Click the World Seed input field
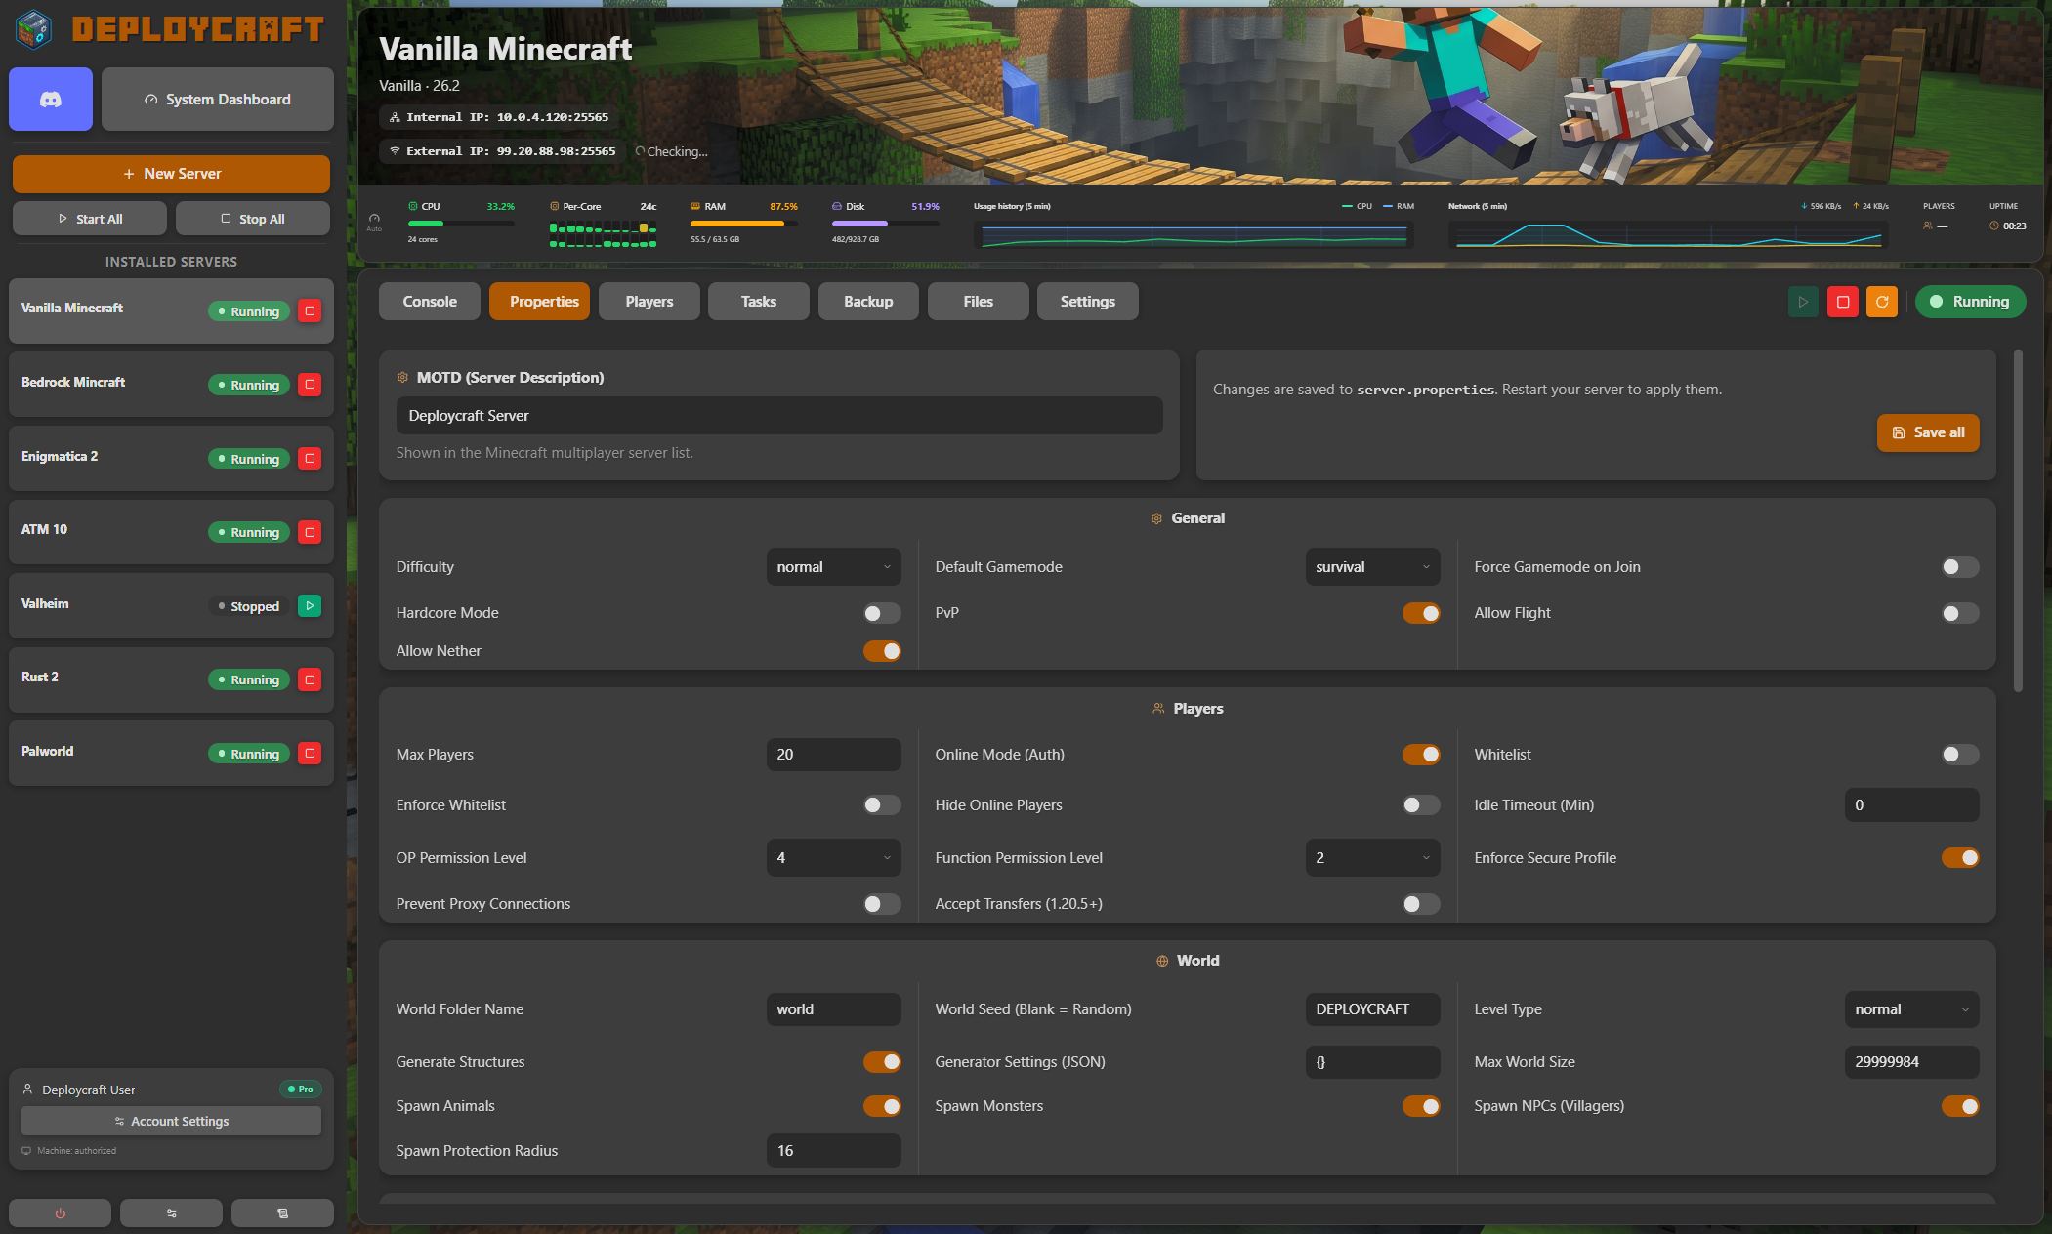This screenshot has height=1234, width=2052. [x=1372, y=1009]
